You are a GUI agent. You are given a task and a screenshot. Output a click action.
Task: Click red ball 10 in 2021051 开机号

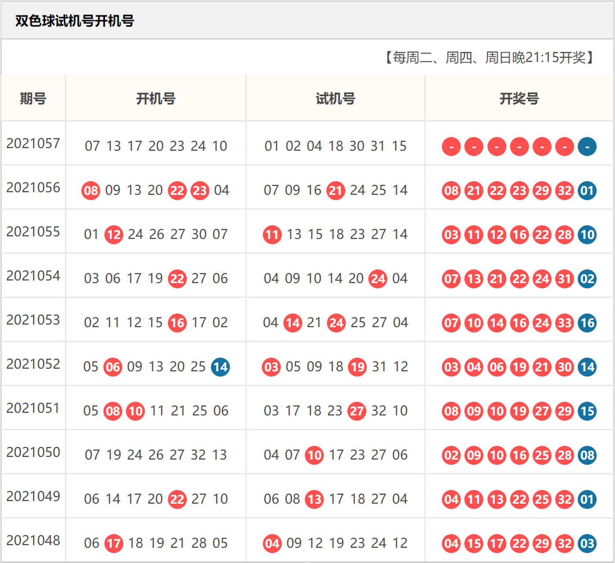pos(135,411)
